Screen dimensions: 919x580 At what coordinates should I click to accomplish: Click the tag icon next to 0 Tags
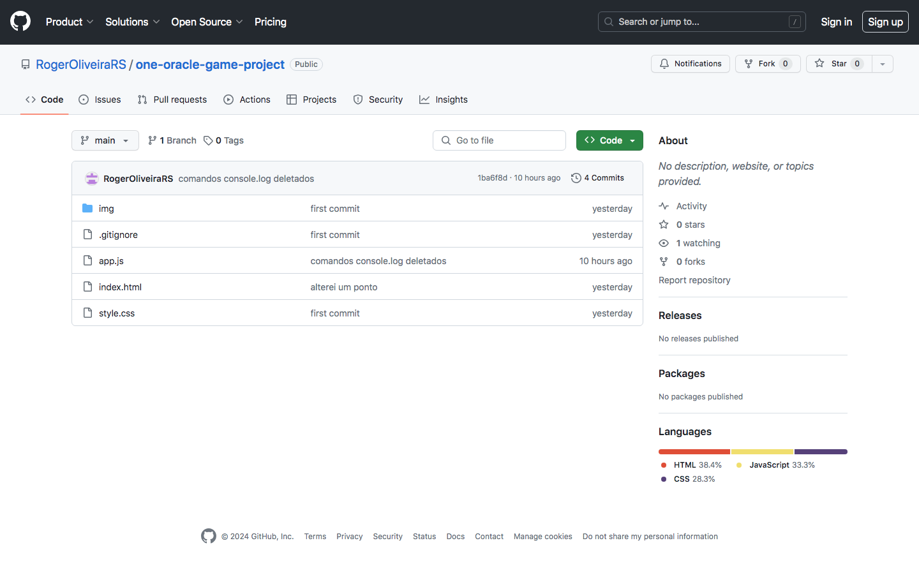click(208, 140)
